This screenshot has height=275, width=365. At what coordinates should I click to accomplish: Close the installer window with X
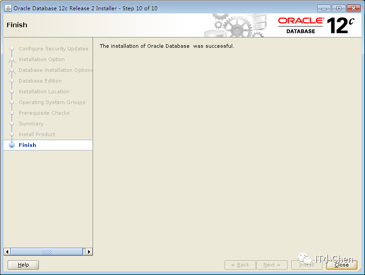pyautogui.click(x=353, y=8)
